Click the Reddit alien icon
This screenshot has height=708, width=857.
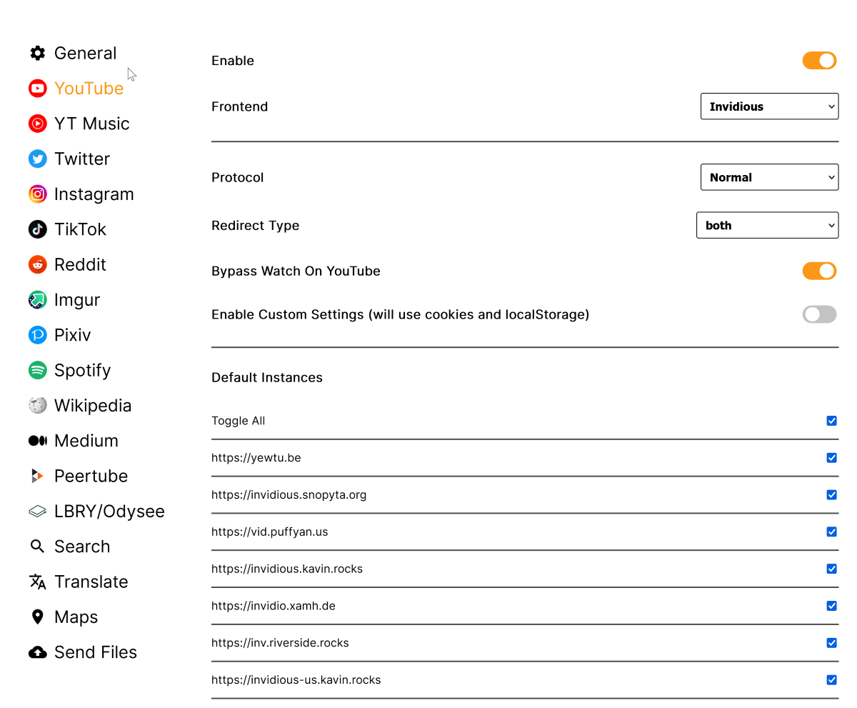click(x=37, y=264)
